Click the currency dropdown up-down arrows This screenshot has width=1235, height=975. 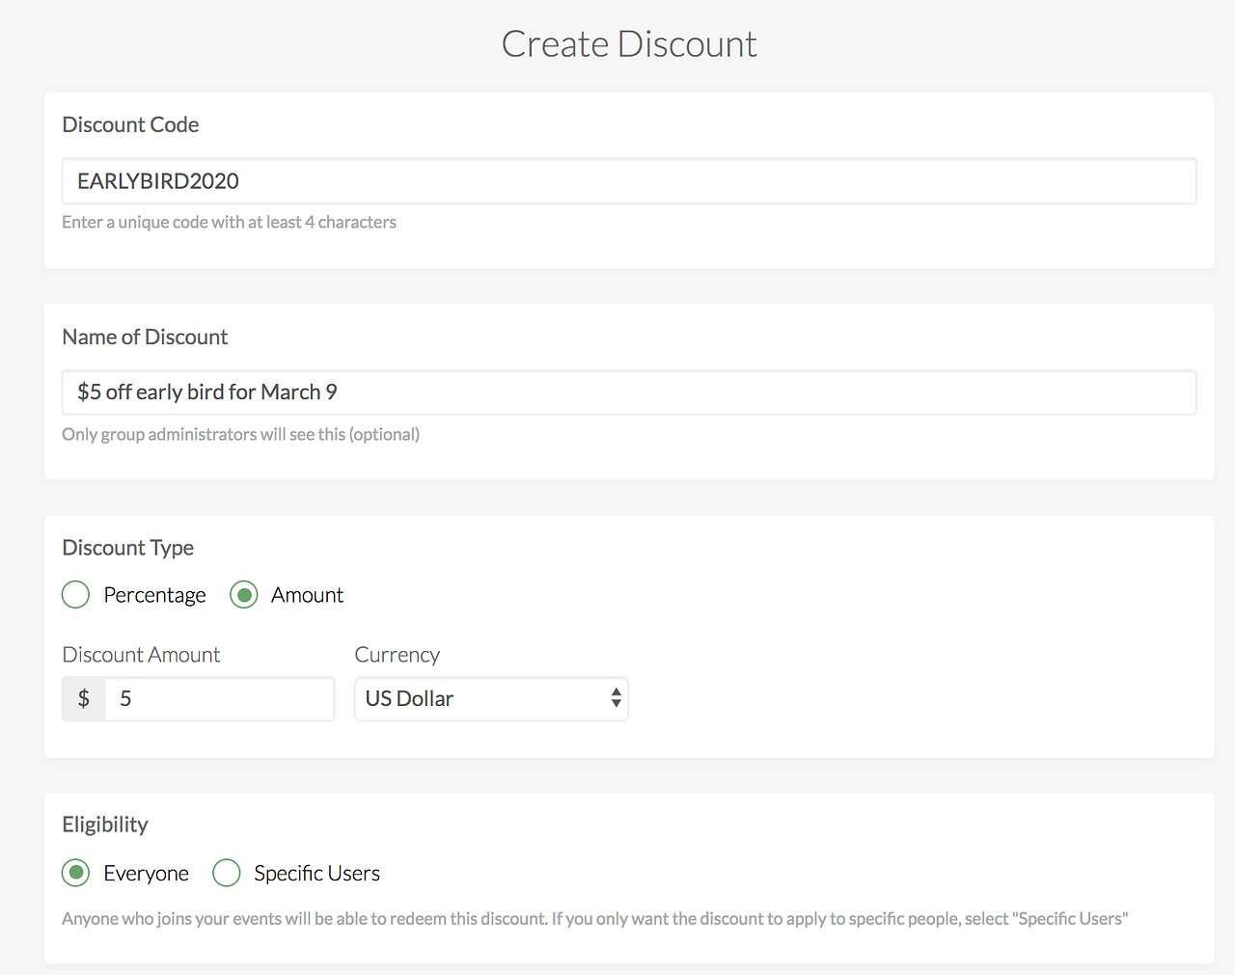point(616,699)
